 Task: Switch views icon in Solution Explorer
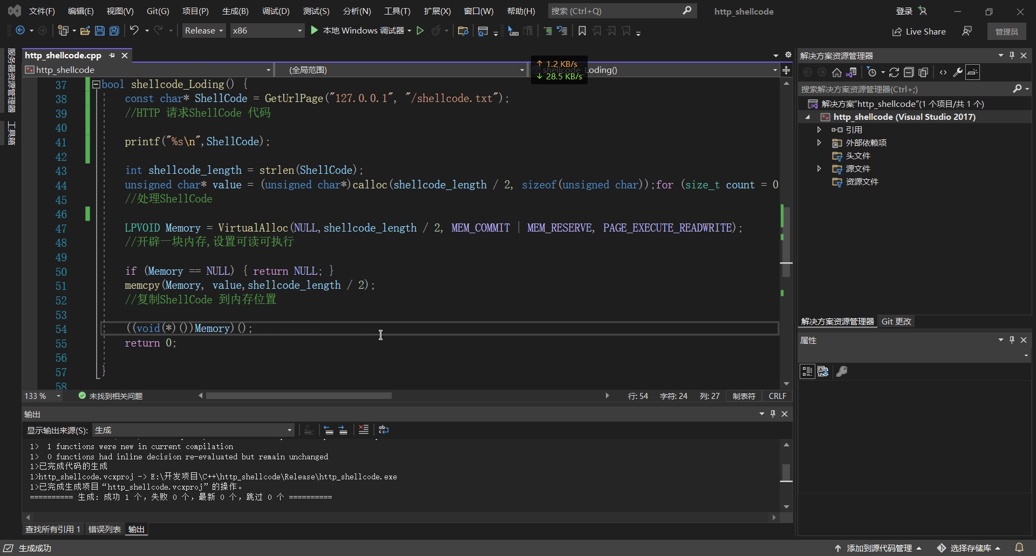(852, 72)
